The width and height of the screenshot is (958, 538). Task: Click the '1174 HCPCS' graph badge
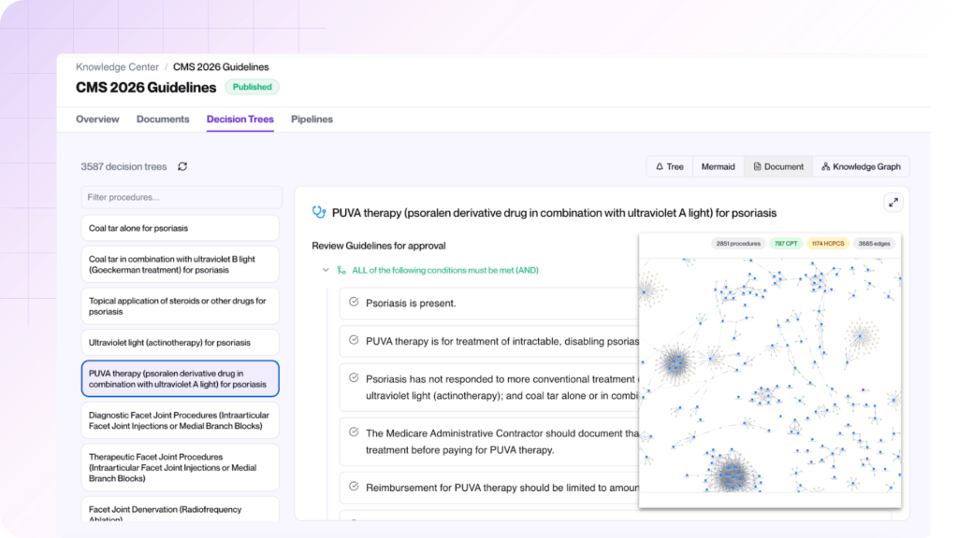coord(828,244)
